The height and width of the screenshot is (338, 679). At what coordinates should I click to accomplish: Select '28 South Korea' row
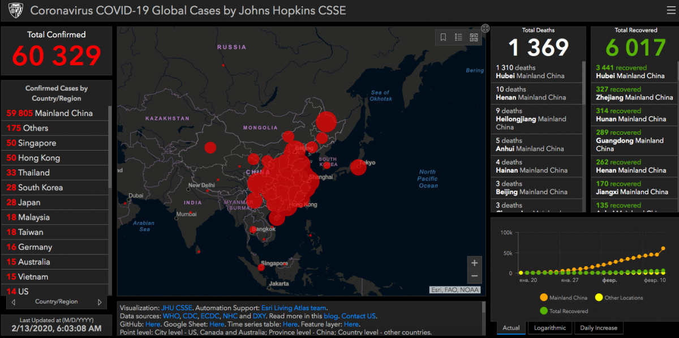point(55,187)
